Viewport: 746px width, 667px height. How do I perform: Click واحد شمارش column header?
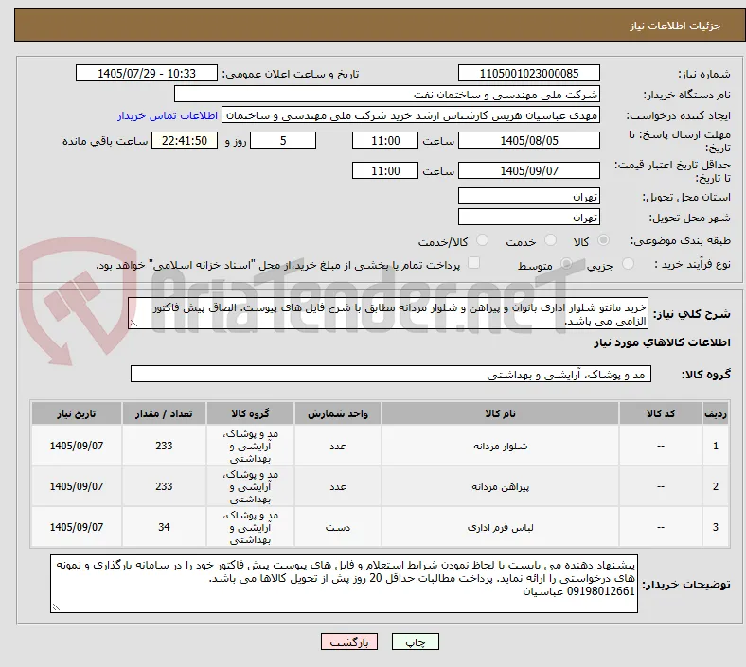pos(338,413)
